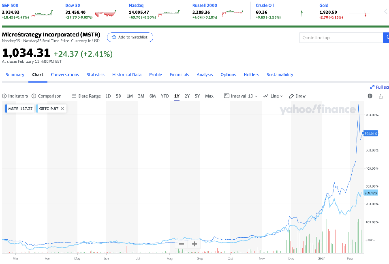389x264 pixels.
Task: Open the Crude Oil link
Action: (265, 5)
